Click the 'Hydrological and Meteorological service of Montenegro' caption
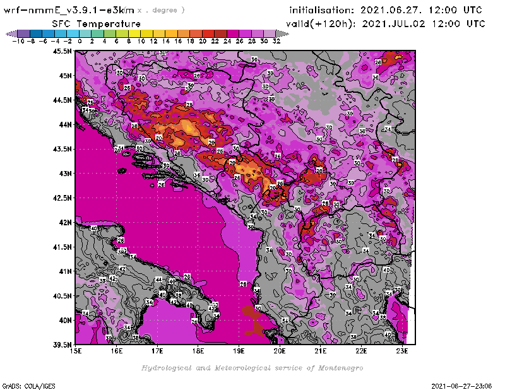Viewport: 505px width, 390px height. [252, 368]
